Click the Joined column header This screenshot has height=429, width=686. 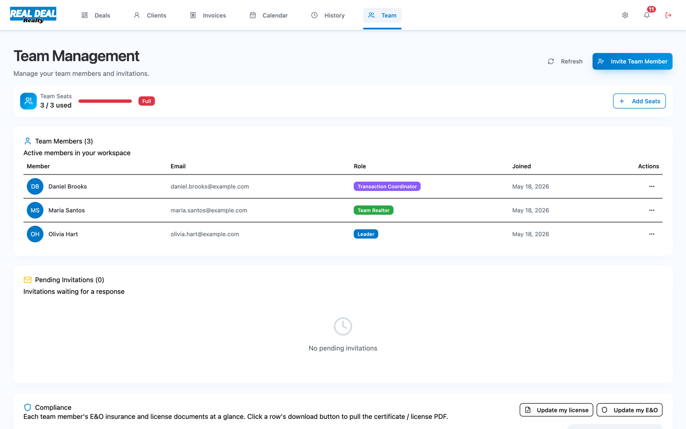click(521, 166)
